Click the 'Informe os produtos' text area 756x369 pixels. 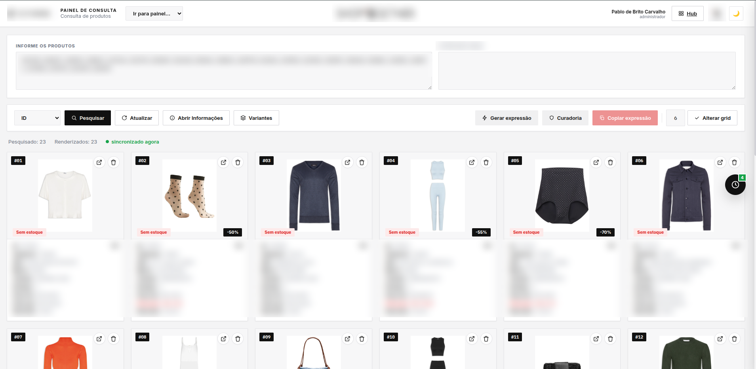tap(224, 71)
